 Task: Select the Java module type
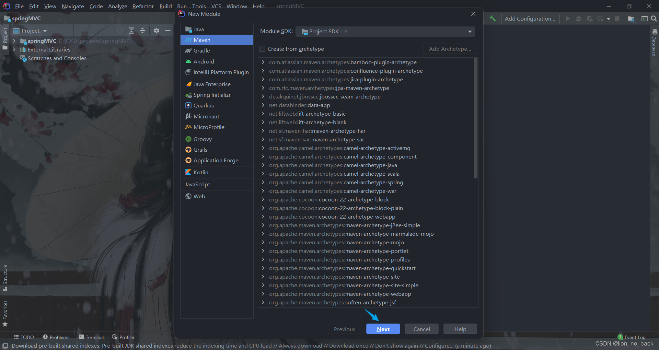click(x=217, y=29)
